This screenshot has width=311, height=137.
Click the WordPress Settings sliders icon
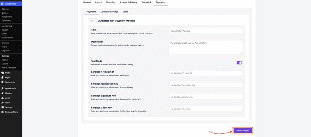[2, 107]
